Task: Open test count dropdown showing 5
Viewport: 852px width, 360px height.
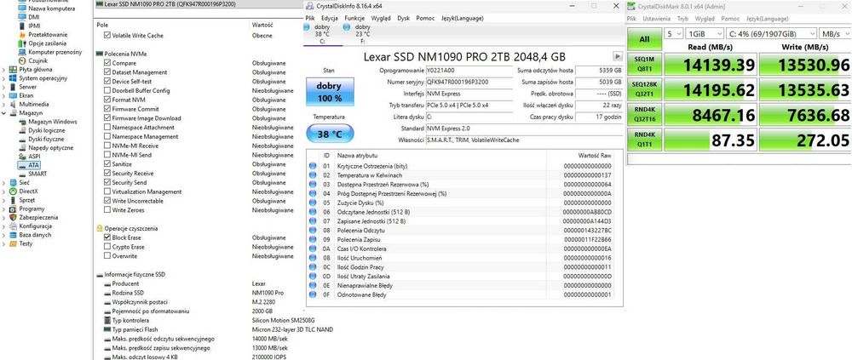Action: 674,34
